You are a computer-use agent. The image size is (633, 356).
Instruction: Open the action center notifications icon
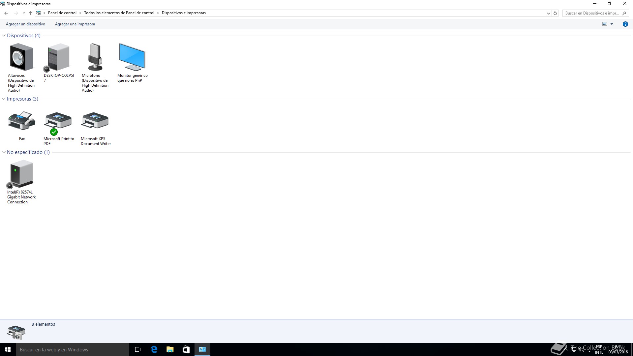click(589, 350)
